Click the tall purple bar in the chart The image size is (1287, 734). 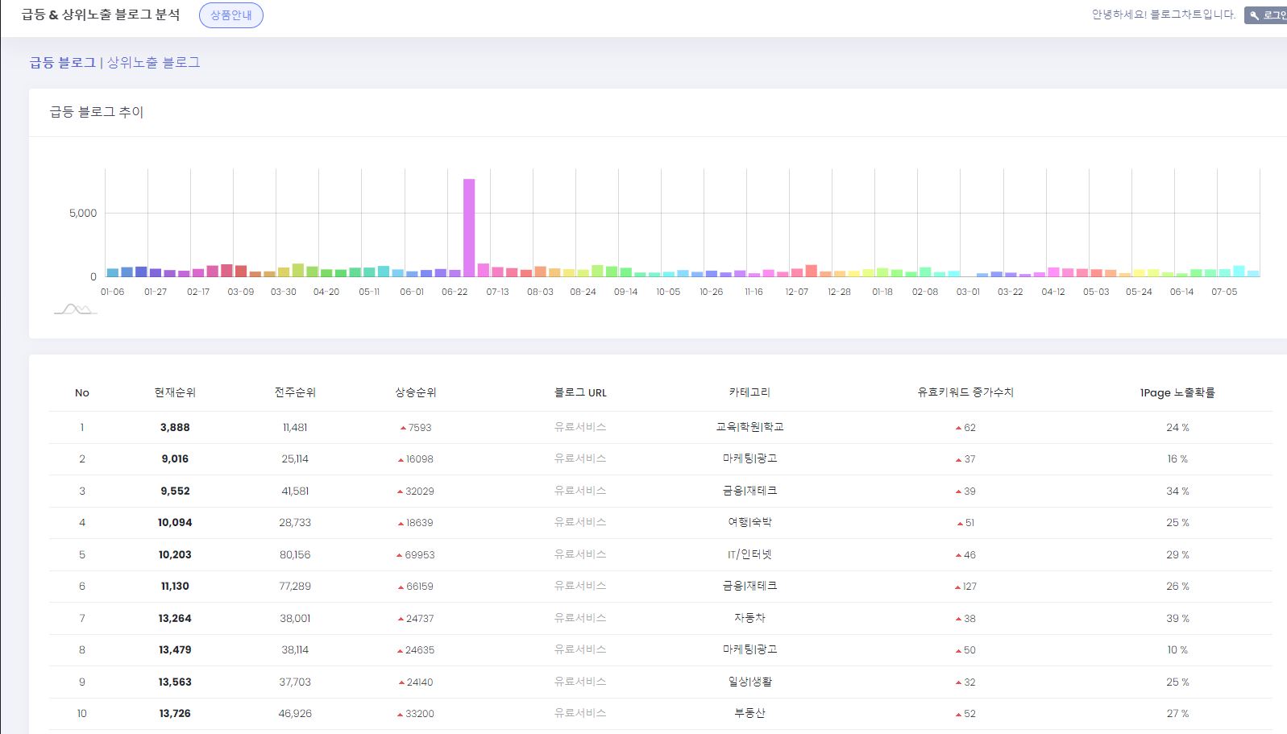469,228
